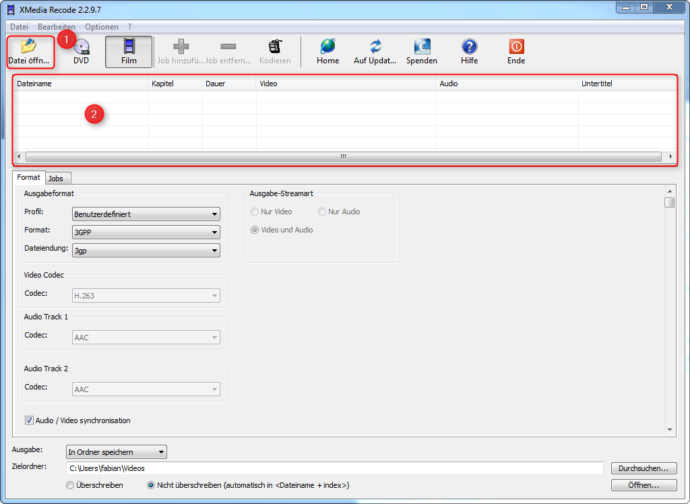Open the Home globe icon

pos(327,46)
